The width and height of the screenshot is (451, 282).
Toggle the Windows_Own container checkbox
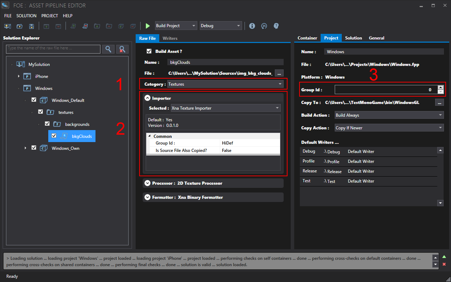point(34,148)
